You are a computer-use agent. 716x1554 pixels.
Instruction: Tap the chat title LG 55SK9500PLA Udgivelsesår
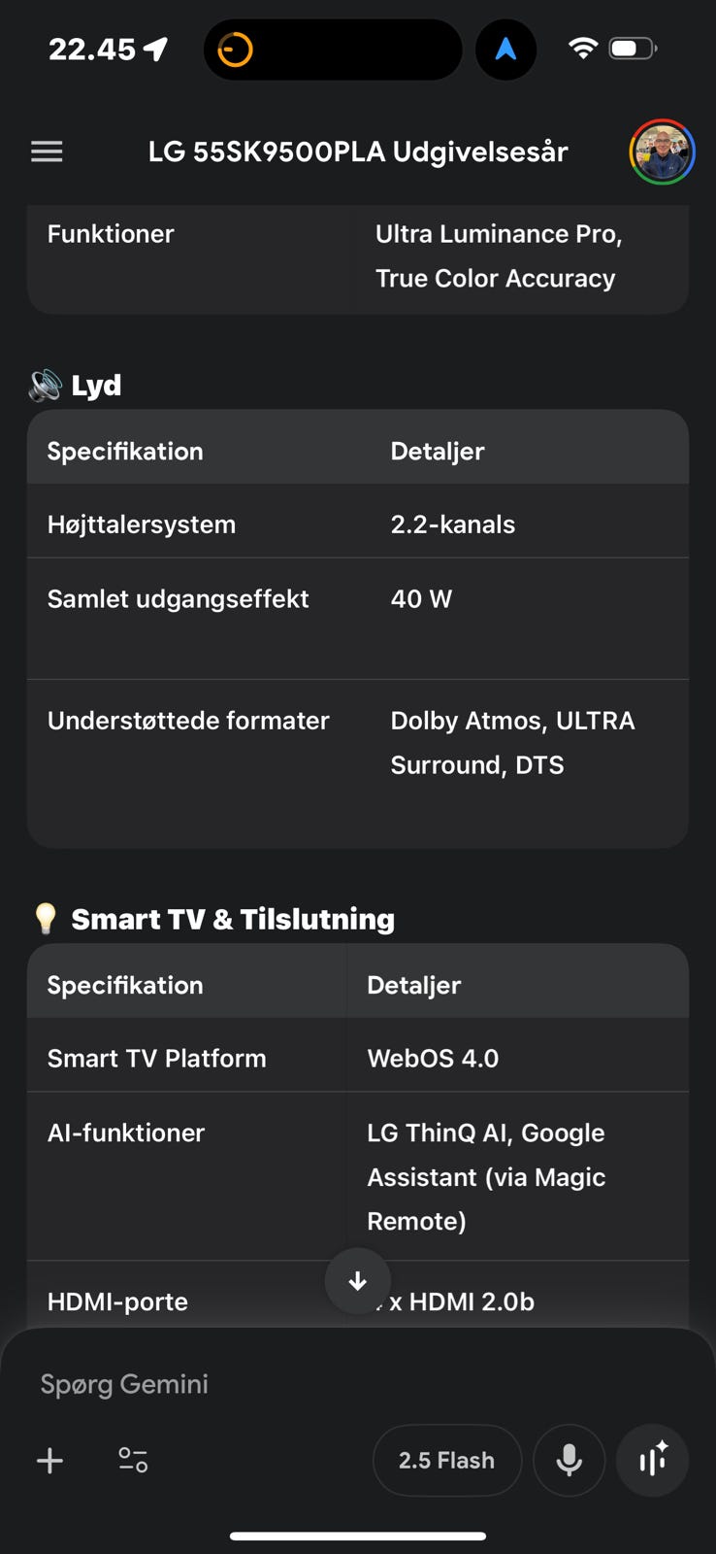(x=358, y=152)
